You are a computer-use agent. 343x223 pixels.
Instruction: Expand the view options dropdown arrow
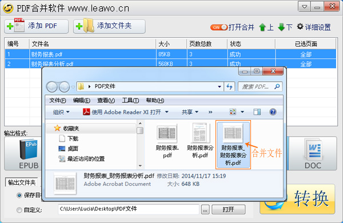pyautogui.click(x=242, y=112)
